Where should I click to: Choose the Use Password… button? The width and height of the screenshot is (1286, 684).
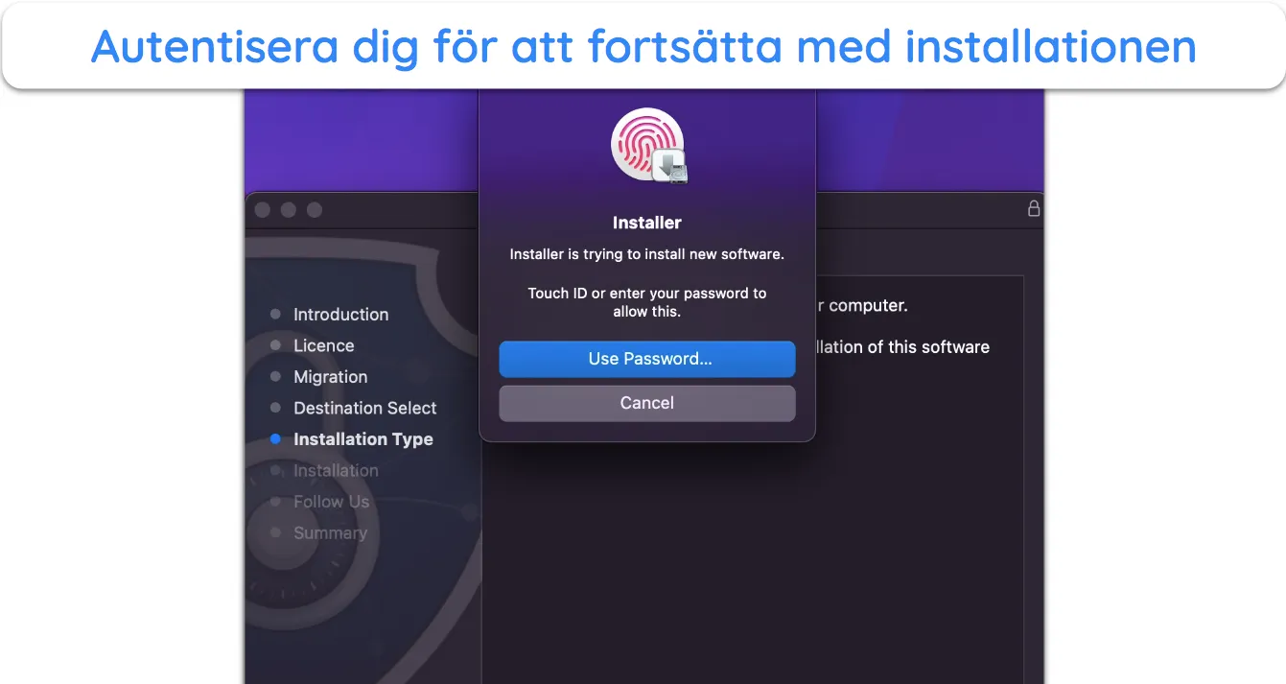pyautogui.click(x=647, y=359)
